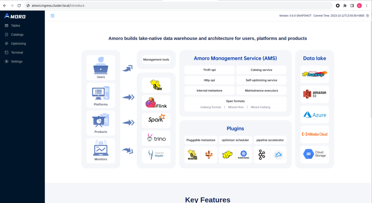Click the Key Features heading

pyautogui.click(x=208, y=200)
